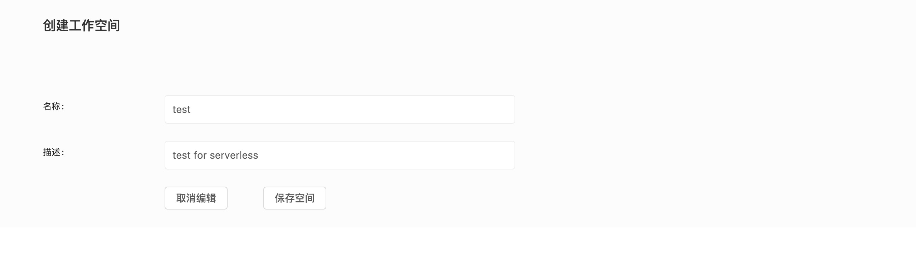Image resolution: width=916 pixels, height=266 pixels.
Task: Place cursor in the workspace name box
Action: click(340, 109)
